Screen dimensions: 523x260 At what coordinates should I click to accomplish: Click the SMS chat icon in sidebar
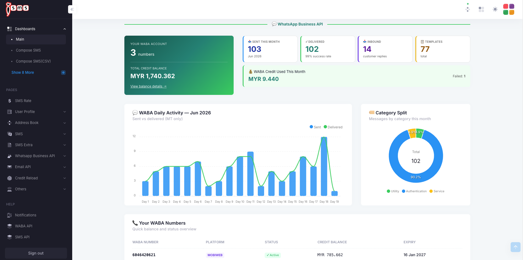(10, 134)
